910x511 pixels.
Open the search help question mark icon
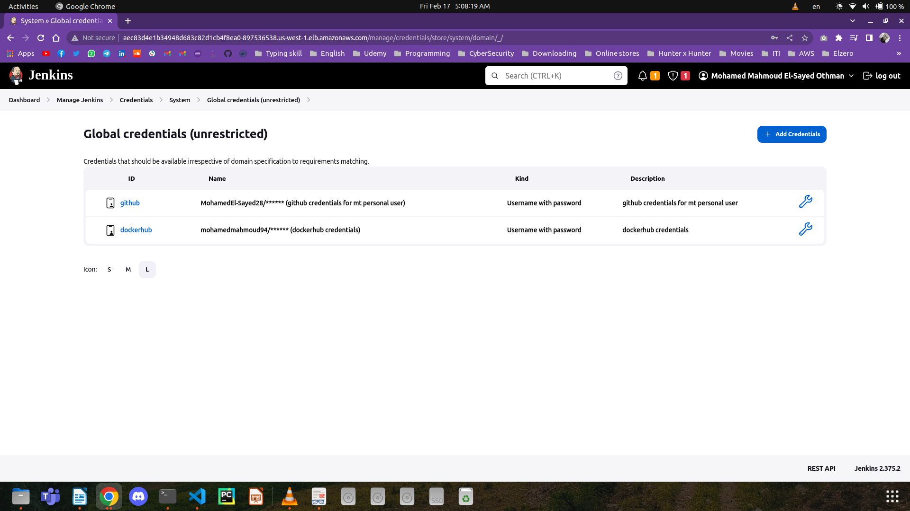[x=618, y=75]
